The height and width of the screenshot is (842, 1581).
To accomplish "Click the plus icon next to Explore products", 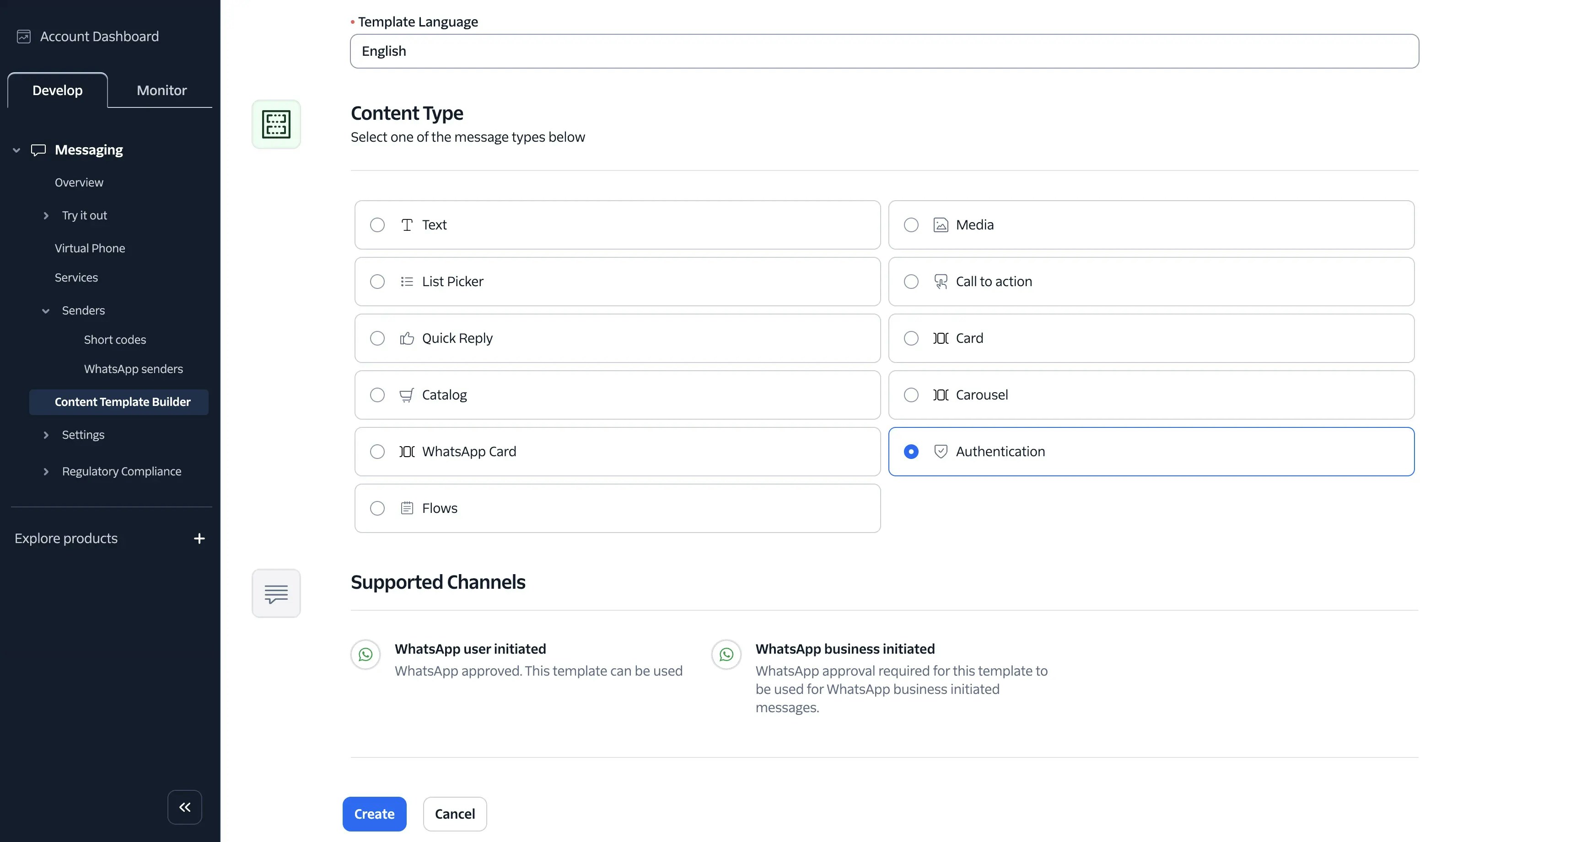I will tap(198, 538).
